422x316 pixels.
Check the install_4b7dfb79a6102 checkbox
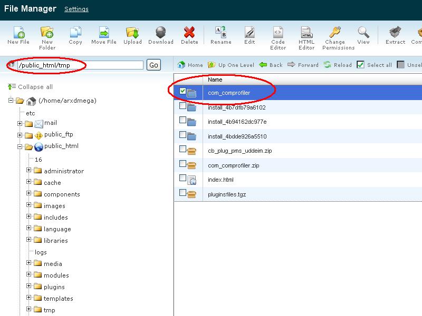pos(183,106)
